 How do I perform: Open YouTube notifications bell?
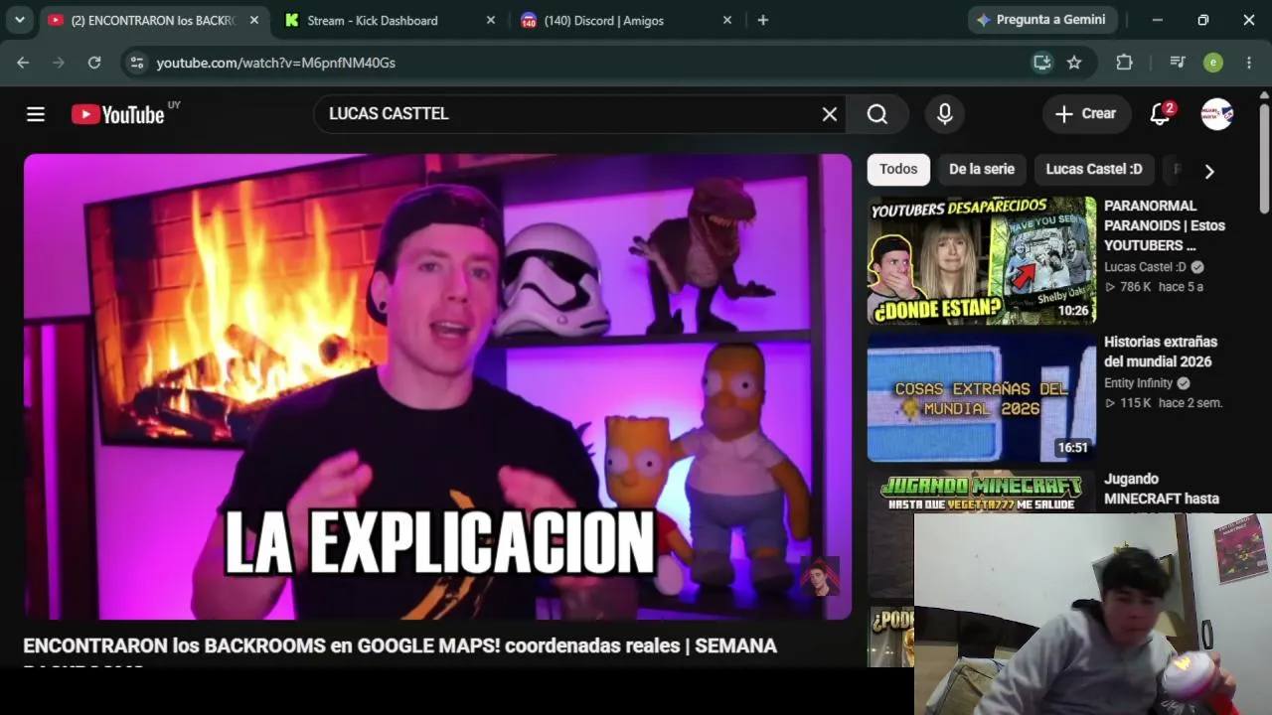coord(1161,114)
